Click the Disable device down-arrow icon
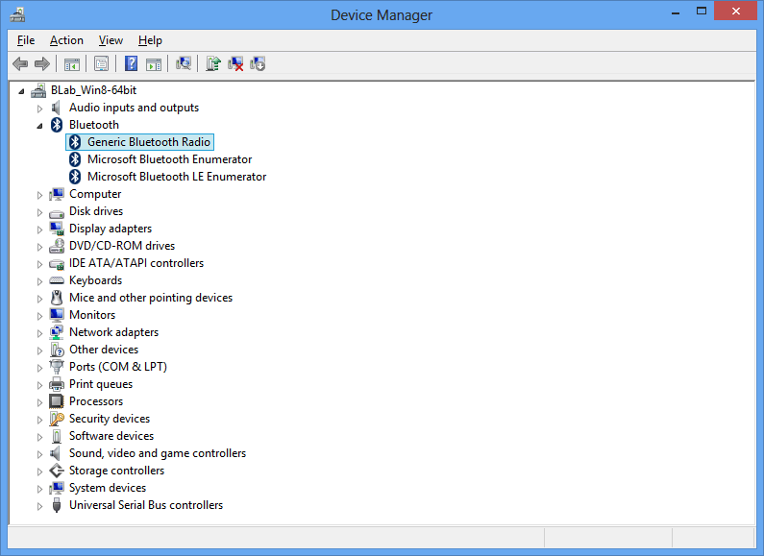This screenshot has height=556, width=764. tap(258, 63)
